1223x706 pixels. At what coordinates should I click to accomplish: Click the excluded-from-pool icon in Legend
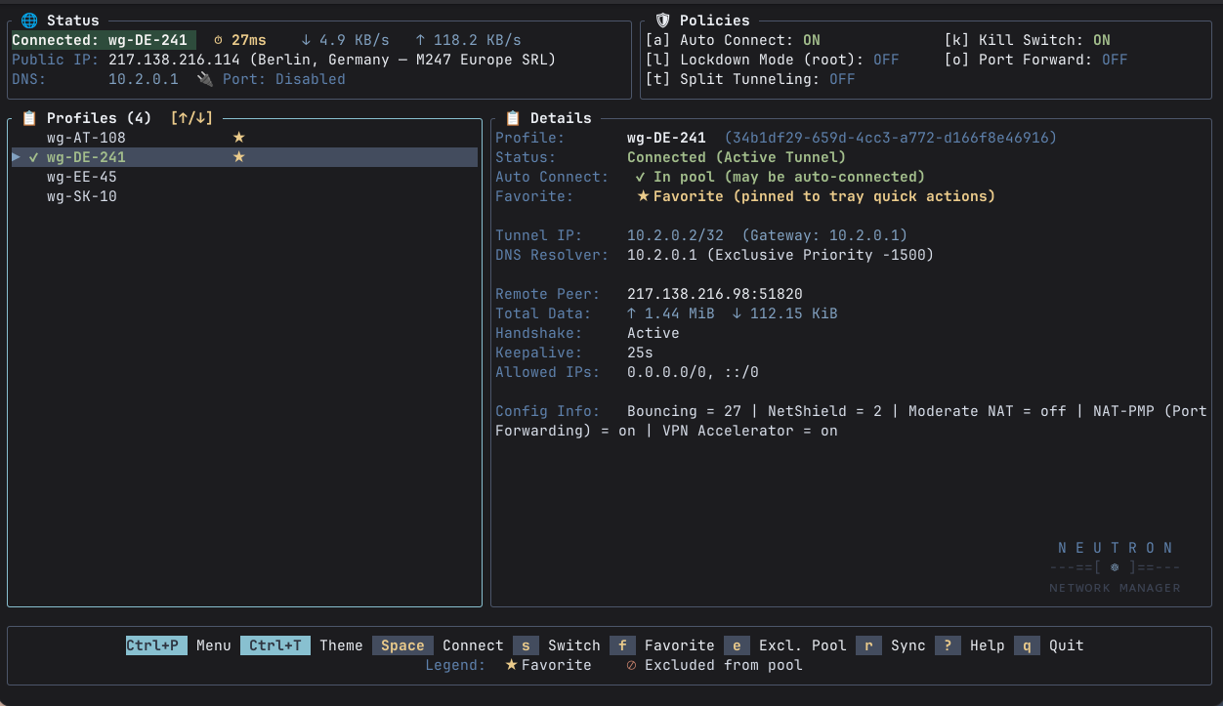[x=631, y=665]
